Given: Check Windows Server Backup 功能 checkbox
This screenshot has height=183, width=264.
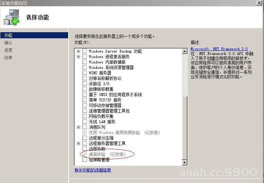Looking at the screenshot, I should tap(84, 51).
